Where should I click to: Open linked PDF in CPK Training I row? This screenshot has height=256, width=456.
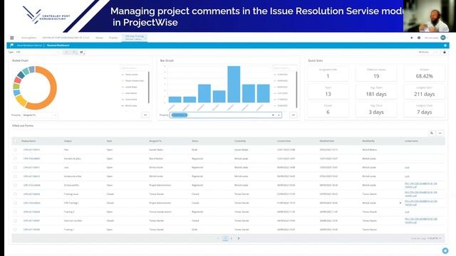(x=421, y=203)
